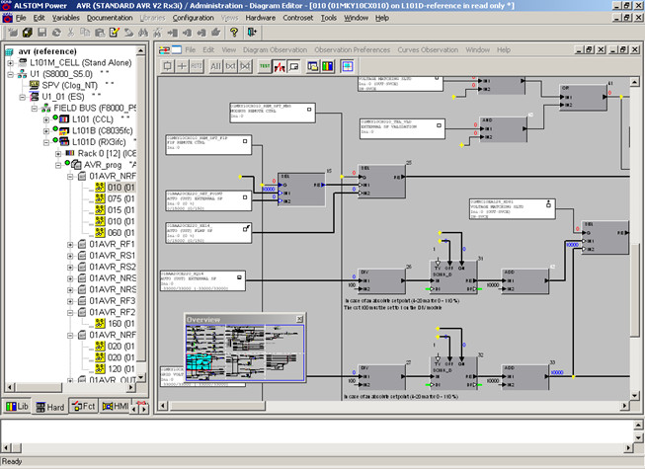
Task: Expand the L101M_CELL (Stand Alone) node
Action: click(x=10, y=63)
